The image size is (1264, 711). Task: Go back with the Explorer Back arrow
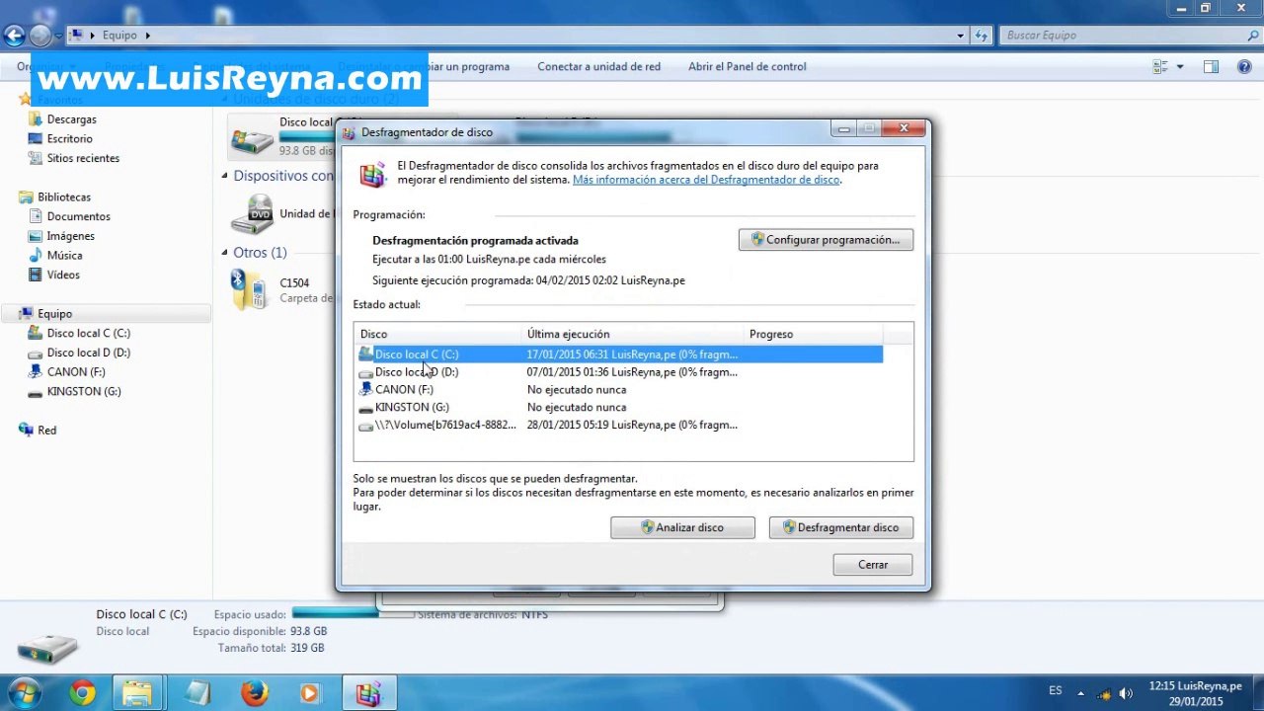tap(14, 36)
